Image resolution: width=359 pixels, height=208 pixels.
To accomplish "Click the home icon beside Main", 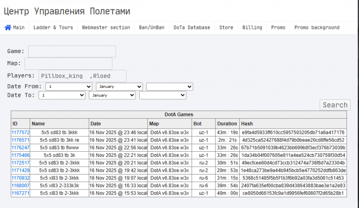I will (x=8, y=27).
